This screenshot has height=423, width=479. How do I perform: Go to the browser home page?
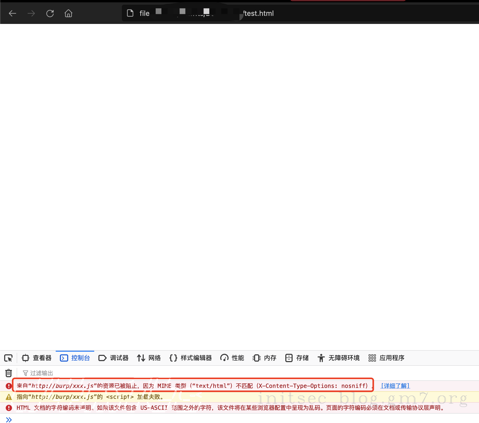click(x=68, y=13)
